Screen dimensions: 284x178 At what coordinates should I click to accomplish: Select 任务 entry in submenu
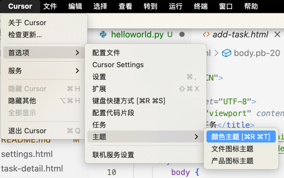coord(145,125)
